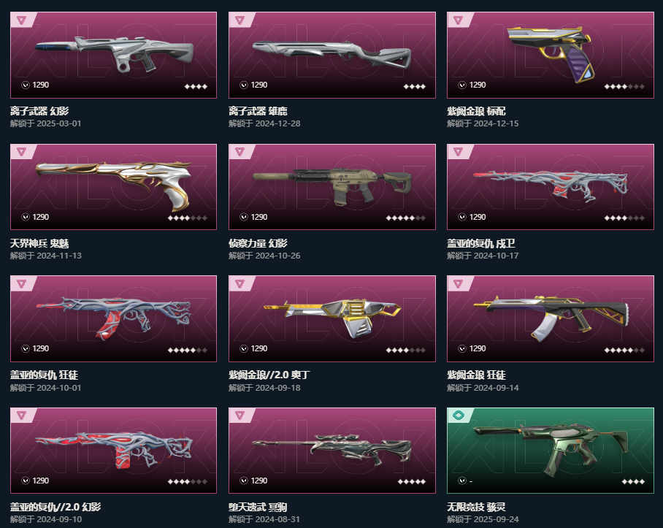Click unlock date 2024-10-01 under 盖亚的复仇 狂徒
The width and height of the screenshot is (663, 528).
(x=58, y=388)
